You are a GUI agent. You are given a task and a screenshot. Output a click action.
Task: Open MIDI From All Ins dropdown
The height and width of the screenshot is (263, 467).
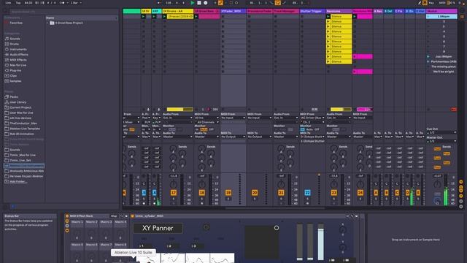click(207, 118)
